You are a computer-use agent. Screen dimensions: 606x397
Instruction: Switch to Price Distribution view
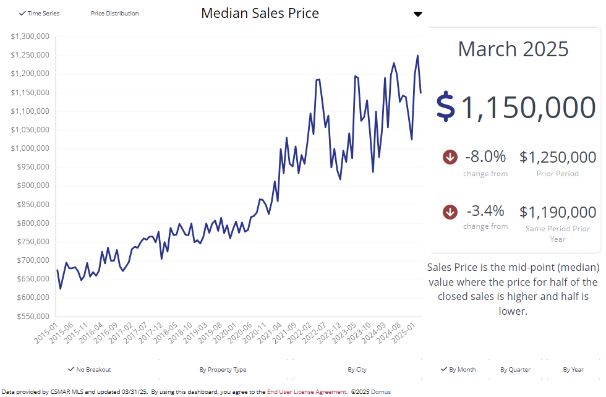(114, 14)
